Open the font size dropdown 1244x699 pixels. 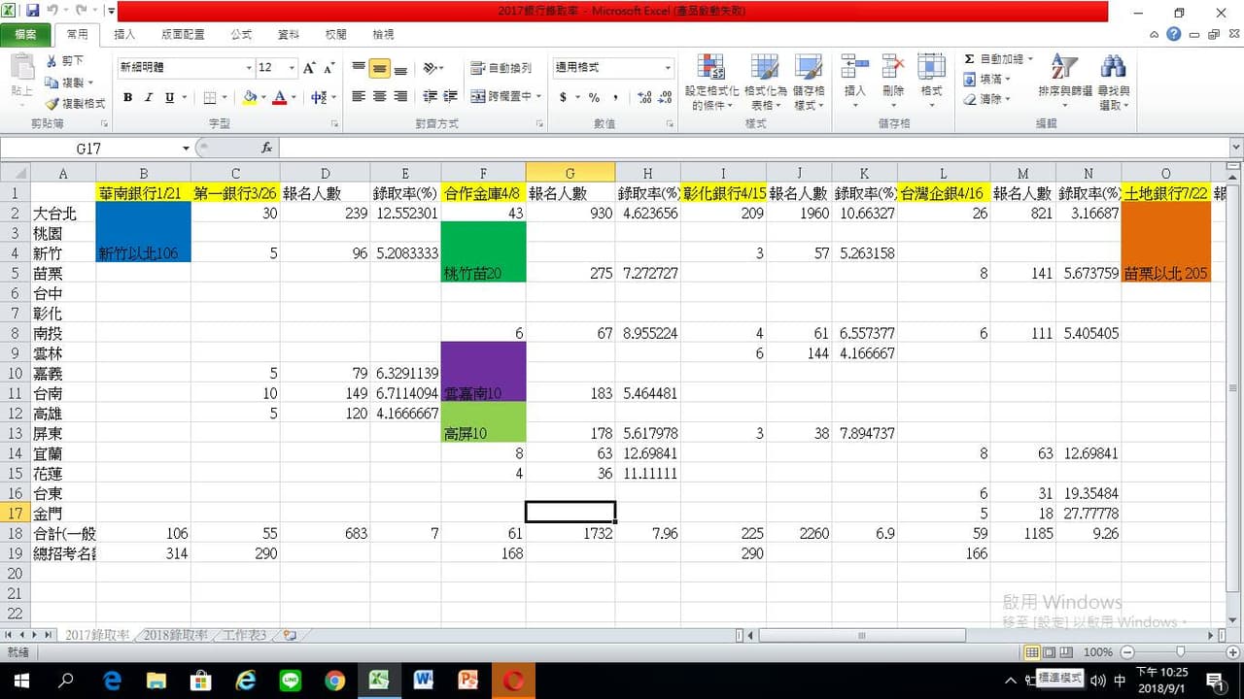pos(292,68)
